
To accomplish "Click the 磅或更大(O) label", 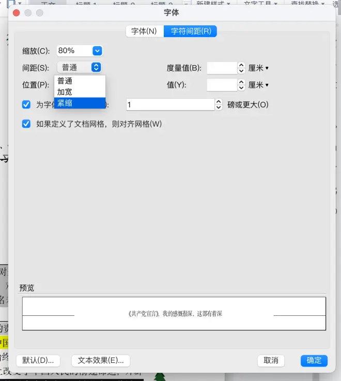I will pyautogui.click(x=248, y=105).
